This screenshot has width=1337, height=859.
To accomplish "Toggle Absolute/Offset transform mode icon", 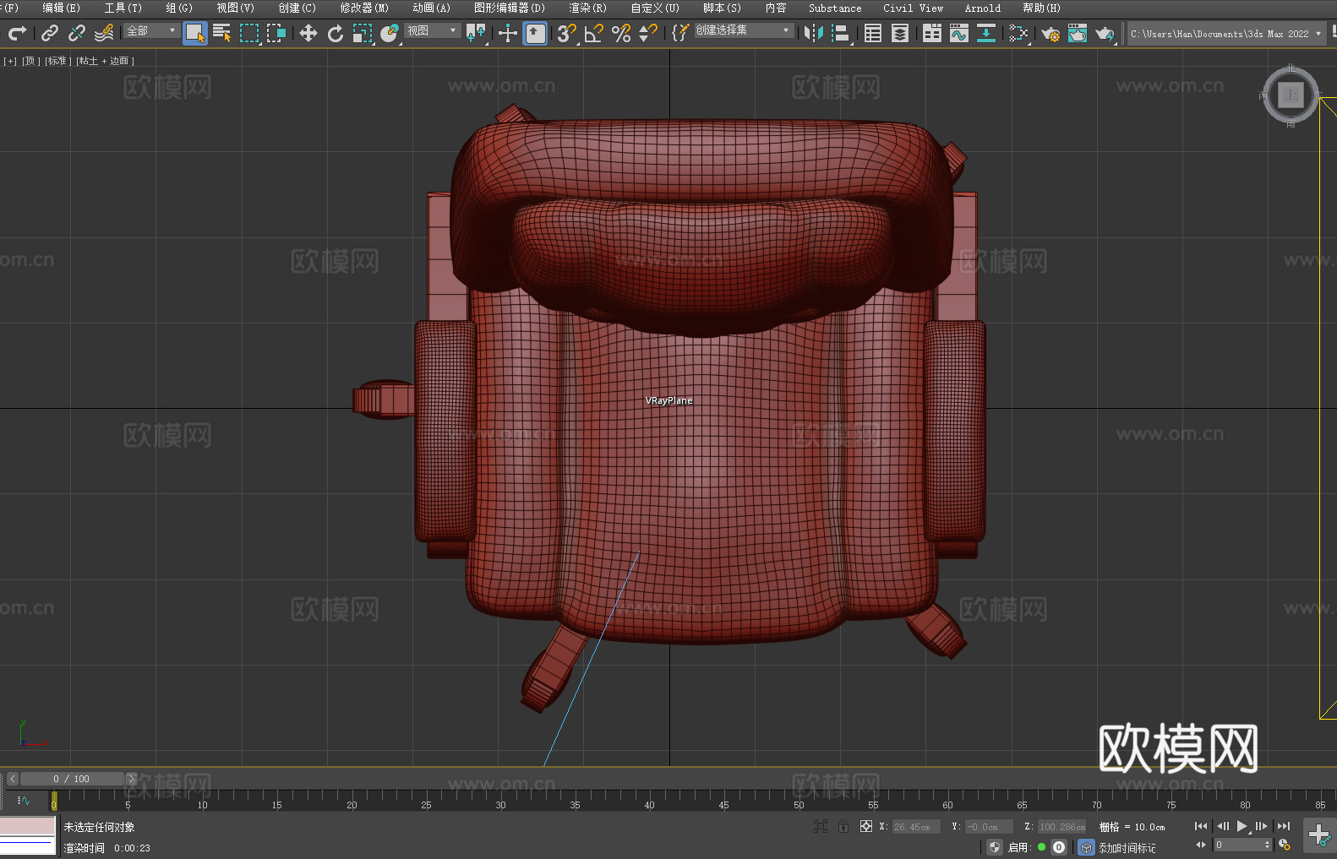I will (866, 826).
